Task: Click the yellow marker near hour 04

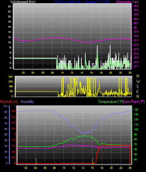Action: pyautogui.click(x=36, y=161)
